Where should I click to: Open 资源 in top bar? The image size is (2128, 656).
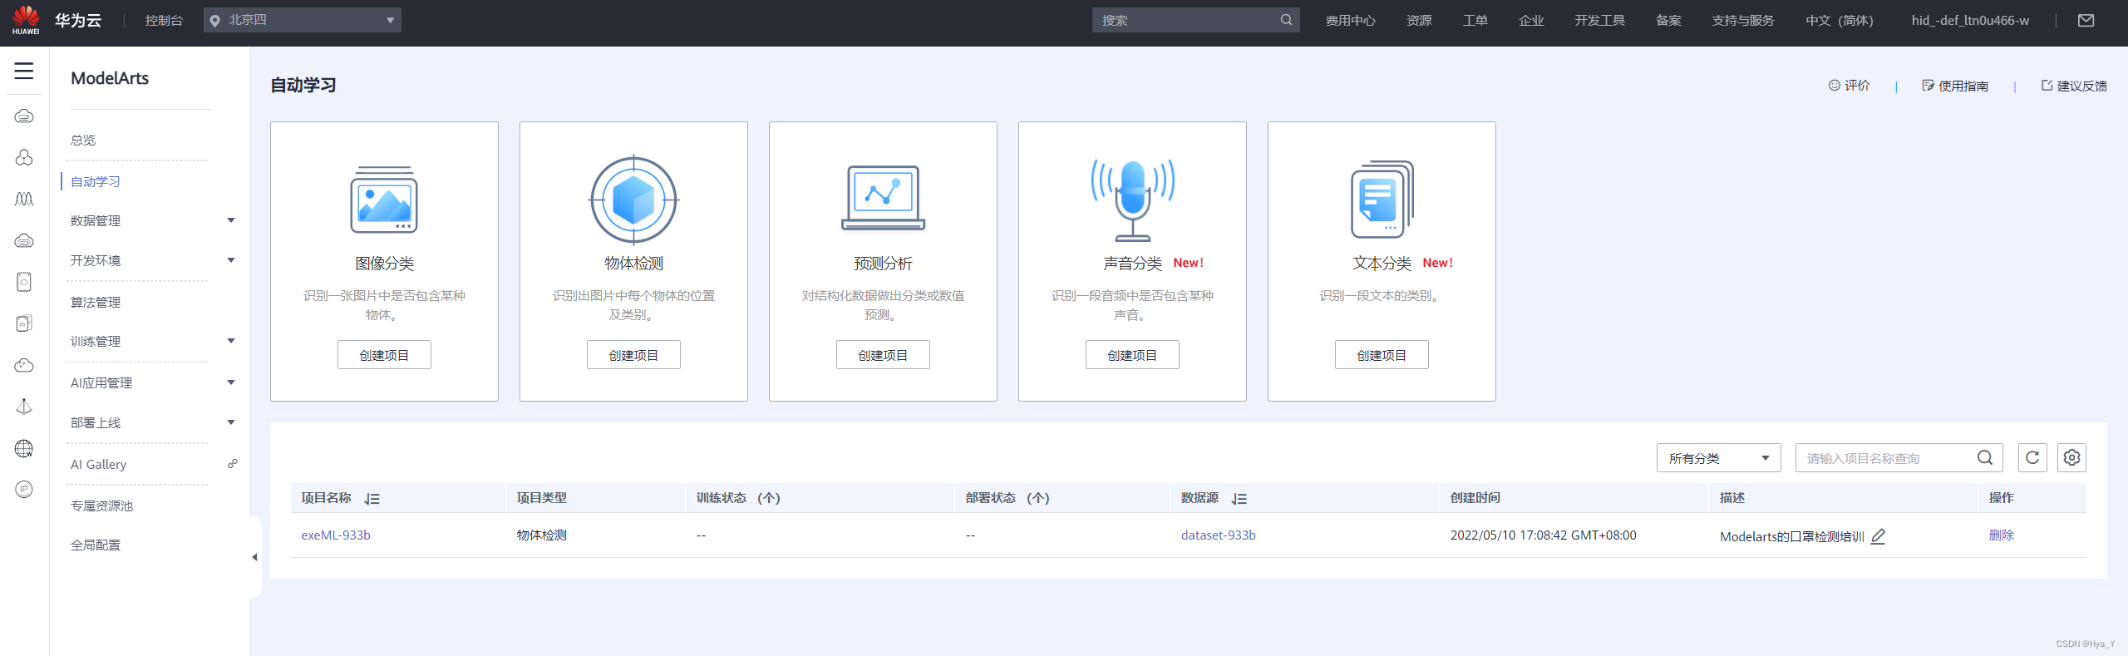[1419, 20]
